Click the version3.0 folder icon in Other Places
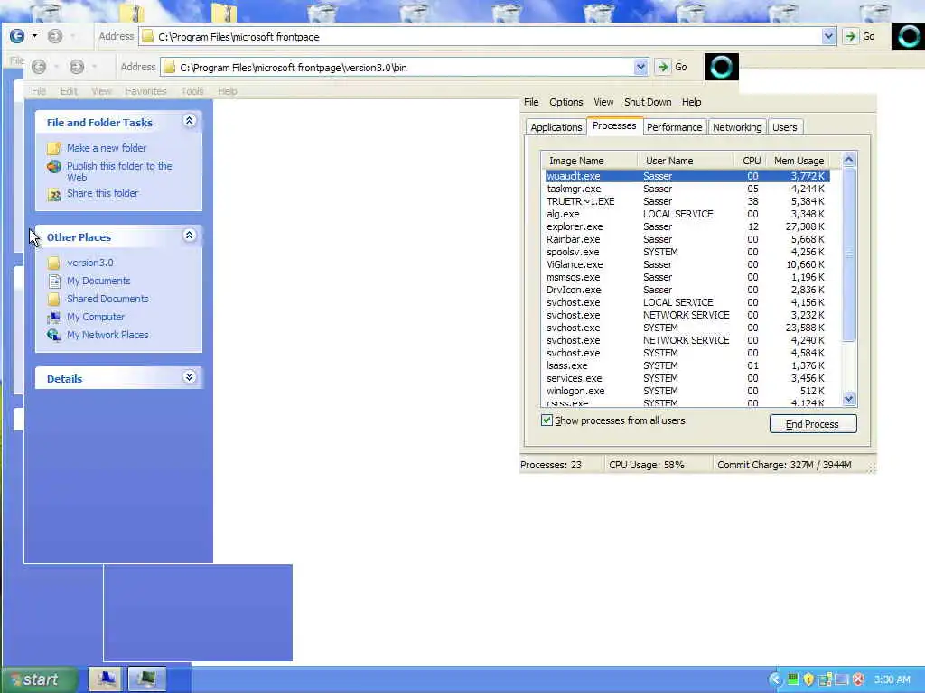 pyautogui.click(x=53, y=263)
